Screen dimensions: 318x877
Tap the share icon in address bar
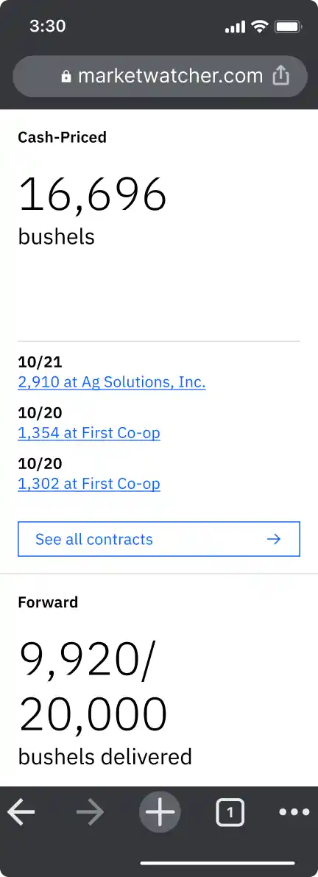point(281,76)
